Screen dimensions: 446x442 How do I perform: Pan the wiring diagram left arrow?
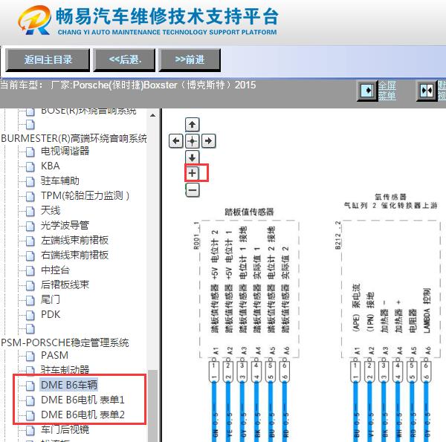pyautogui.click(x=175, y=141)
